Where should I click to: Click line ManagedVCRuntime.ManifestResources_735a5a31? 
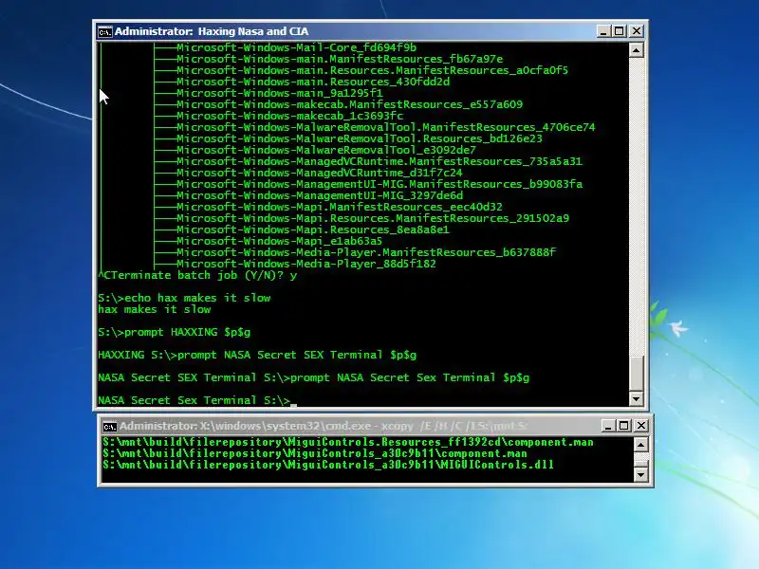(x=379, y=161)
